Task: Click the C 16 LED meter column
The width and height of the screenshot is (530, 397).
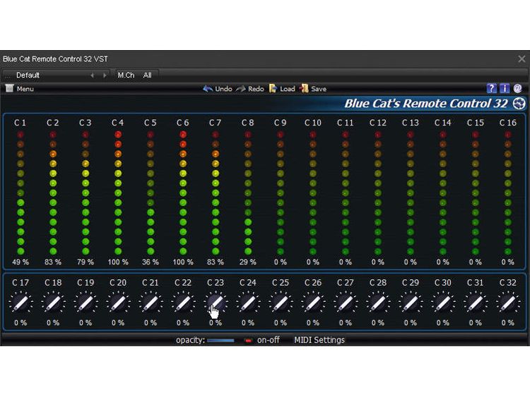Action: point(507,193)
